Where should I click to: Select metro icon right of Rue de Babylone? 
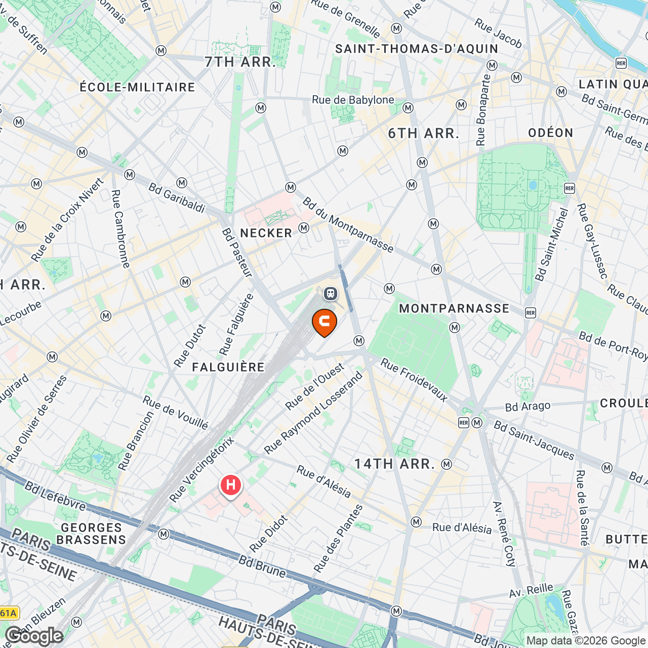(409, 108)
